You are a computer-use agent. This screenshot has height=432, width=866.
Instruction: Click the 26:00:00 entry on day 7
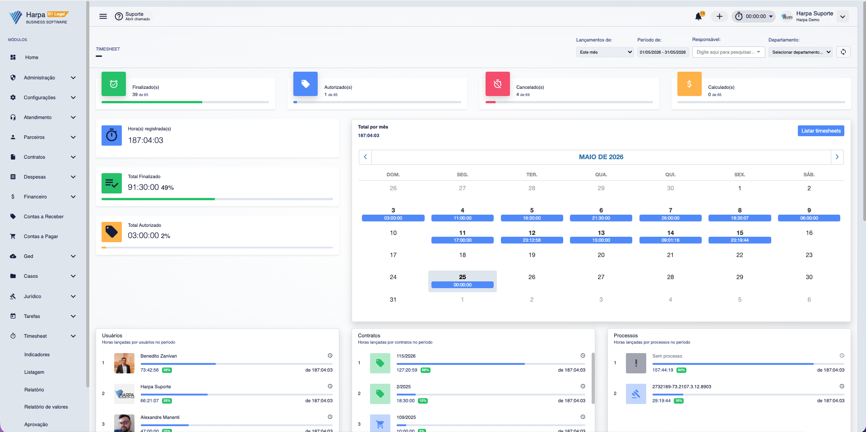click(670, 218)
